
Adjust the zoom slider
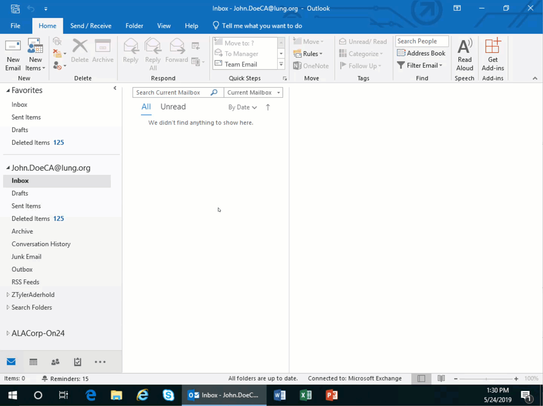click(x=486, y=379)
